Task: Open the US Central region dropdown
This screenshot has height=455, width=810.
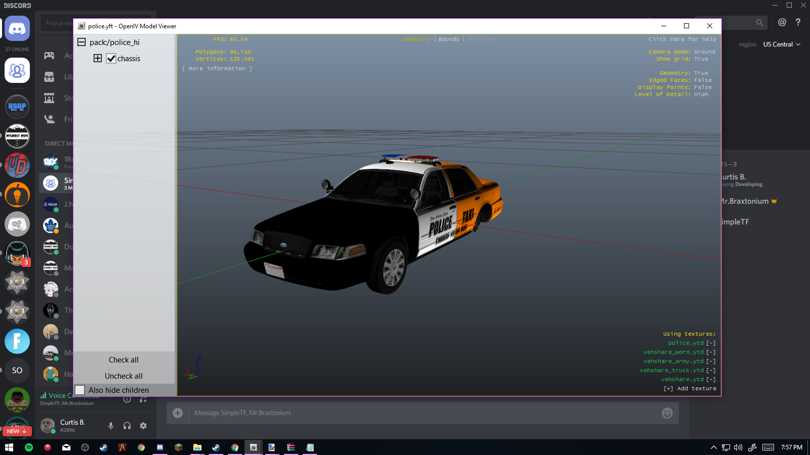Action: pyautogui.click(x=782, y=44)
